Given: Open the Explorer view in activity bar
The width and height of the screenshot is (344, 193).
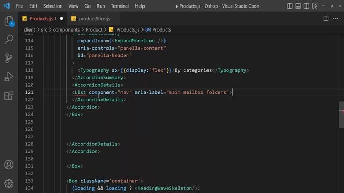Looking at the screenshot, I should (x=9, y=21).
